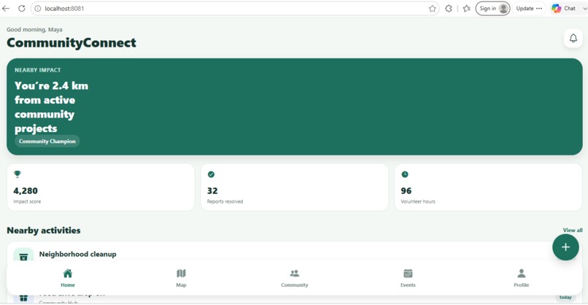Viewport: 588px width, 305px height.
Task: Click the site information icon in address bar
Action: [38, 8]
